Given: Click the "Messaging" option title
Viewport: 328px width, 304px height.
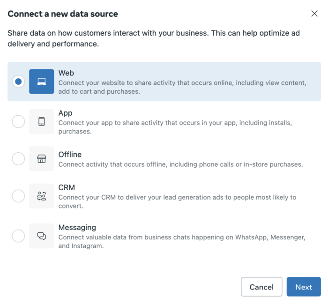Looking at the screenshot, I should tap(77, 227).
